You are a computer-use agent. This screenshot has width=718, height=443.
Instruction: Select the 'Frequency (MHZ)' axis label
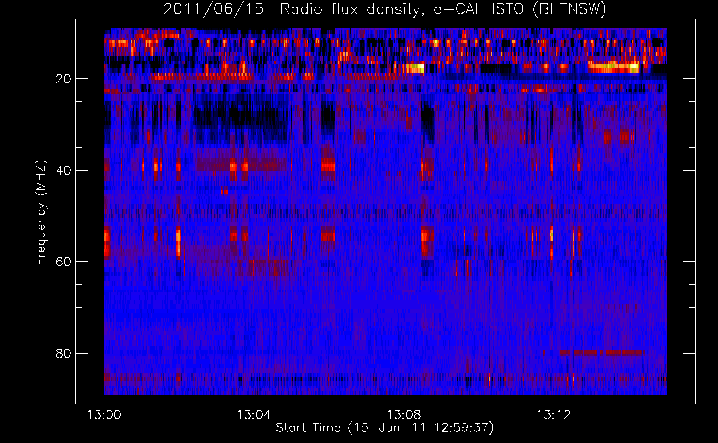point(41,213)
